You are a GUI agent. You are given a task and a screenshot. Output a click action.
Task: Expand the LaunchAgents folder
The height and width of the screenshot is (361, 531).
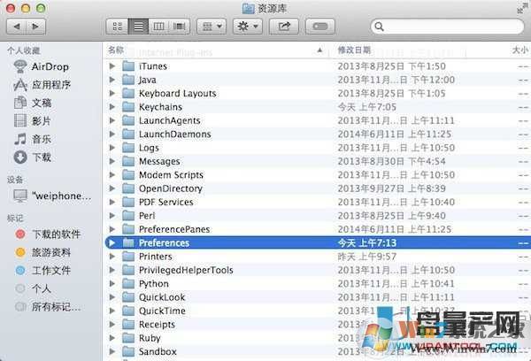112,120
